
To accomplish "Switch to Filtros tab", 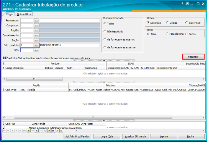I will coord(10,14).
